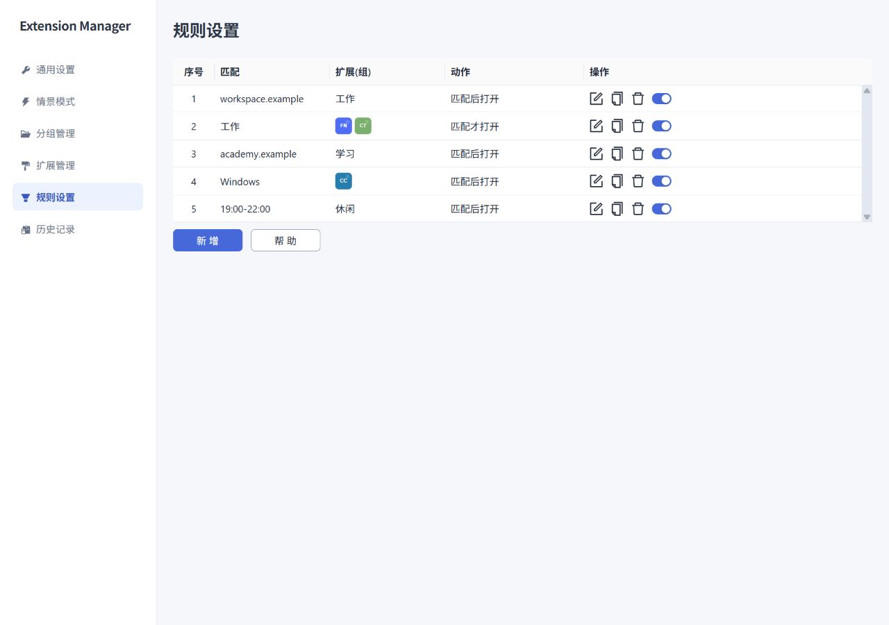Viewport: 889px width, 625px height.
Task: Switch off the academy.example rule
Action: point(661,153)
